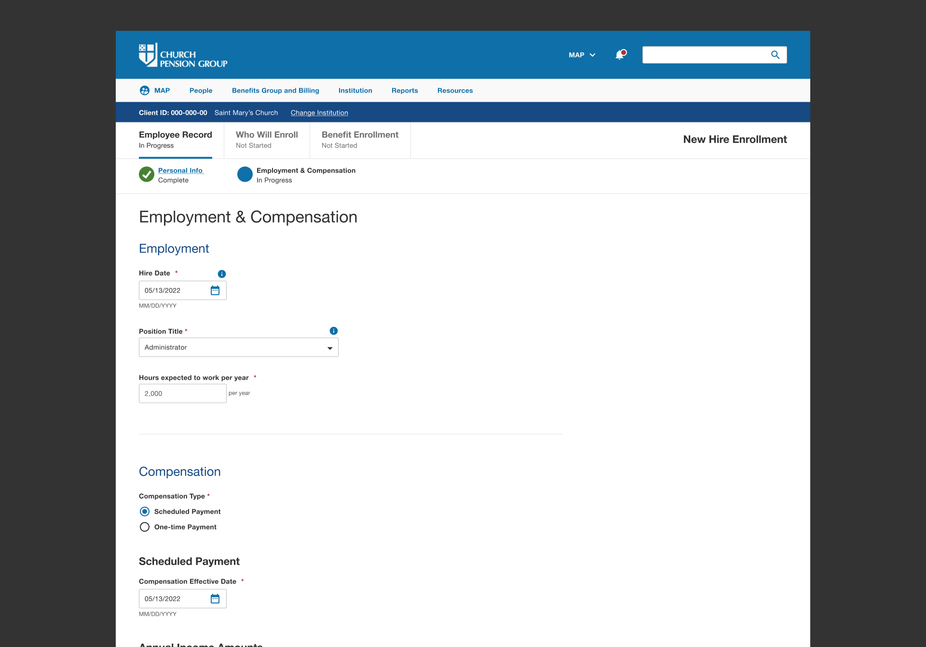
Task: Select One-time Payment radio button
Action: coord(145,527)
